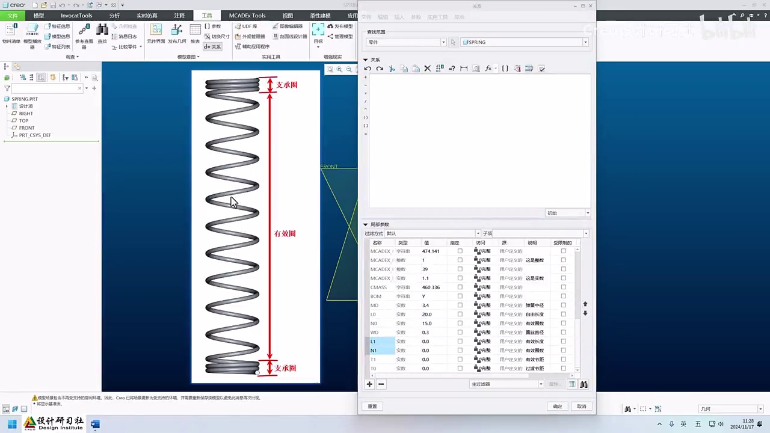
Task: Expand the 设计项 node in model tree
Action: coord(7,106)
